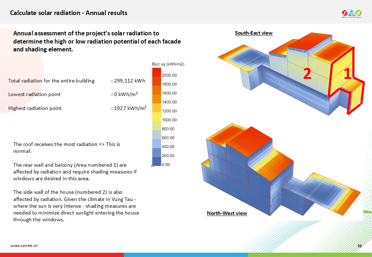This screenshot has height=257, width=372.
Task: Select the '1600.00' legend value
Action: pos(169,93)
